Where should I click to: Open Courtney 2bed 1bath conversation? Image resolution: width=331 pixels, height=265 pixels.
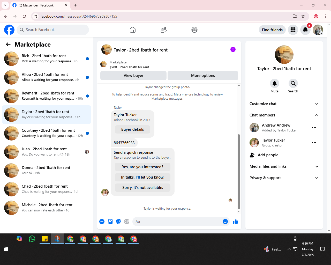pyautogui.click(x=47, y=133)
